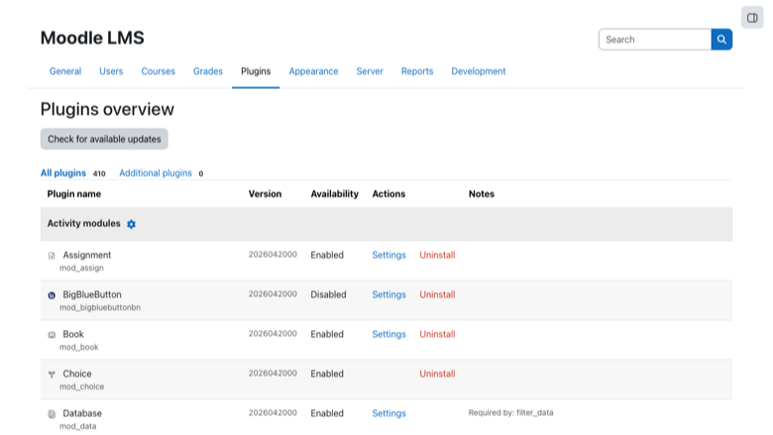773x435 pixels.
Task: Open Activity modules settings gear
Action: (131, 224)
